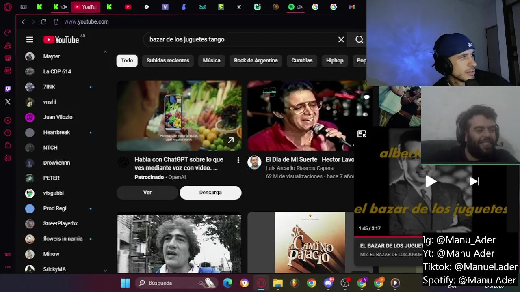Image resolution: width=520 pixels, height=292 pixels.
Task: Unmute the Spotify tab speaker icon
Action: (x=300, y=7)
